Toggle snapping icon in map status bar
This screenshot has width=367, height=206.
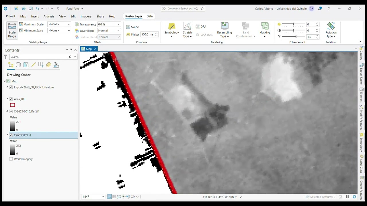109,197
